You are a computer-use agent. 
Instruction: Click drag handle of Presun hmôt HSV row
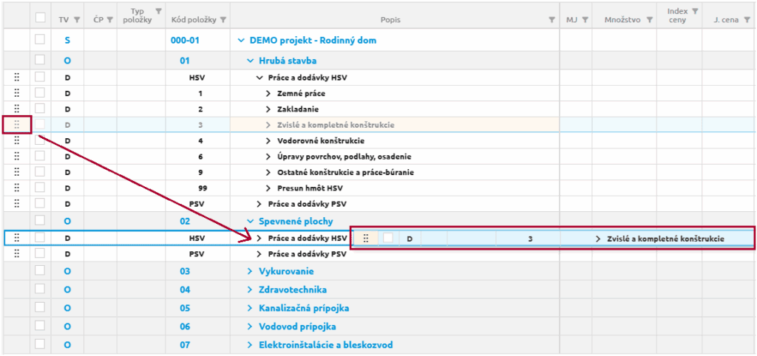coord(16,188)
